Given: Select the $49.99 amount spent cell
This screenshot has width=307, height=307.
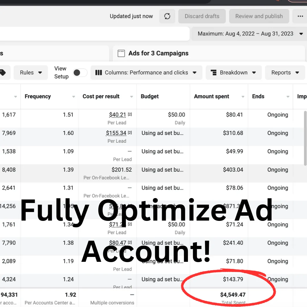Looking at the screenshot, I should 235,151.
